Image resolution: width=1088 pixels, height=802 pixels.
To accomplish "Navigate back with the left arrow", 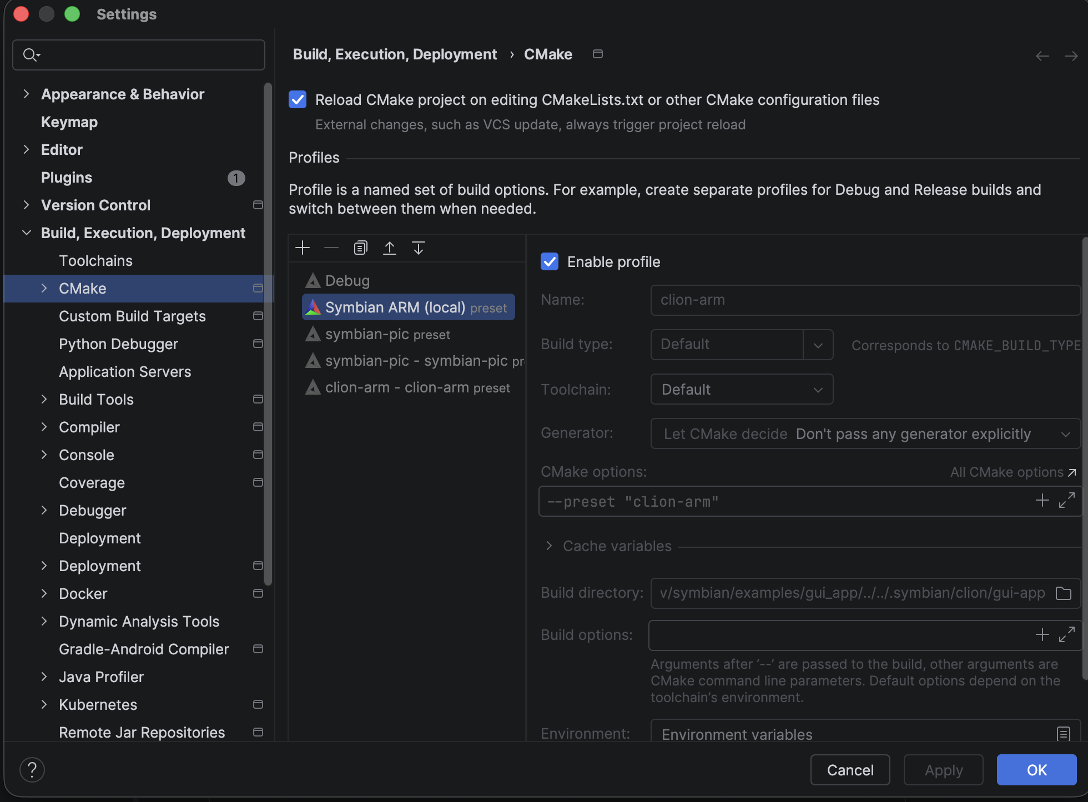I will (1042, 56).
